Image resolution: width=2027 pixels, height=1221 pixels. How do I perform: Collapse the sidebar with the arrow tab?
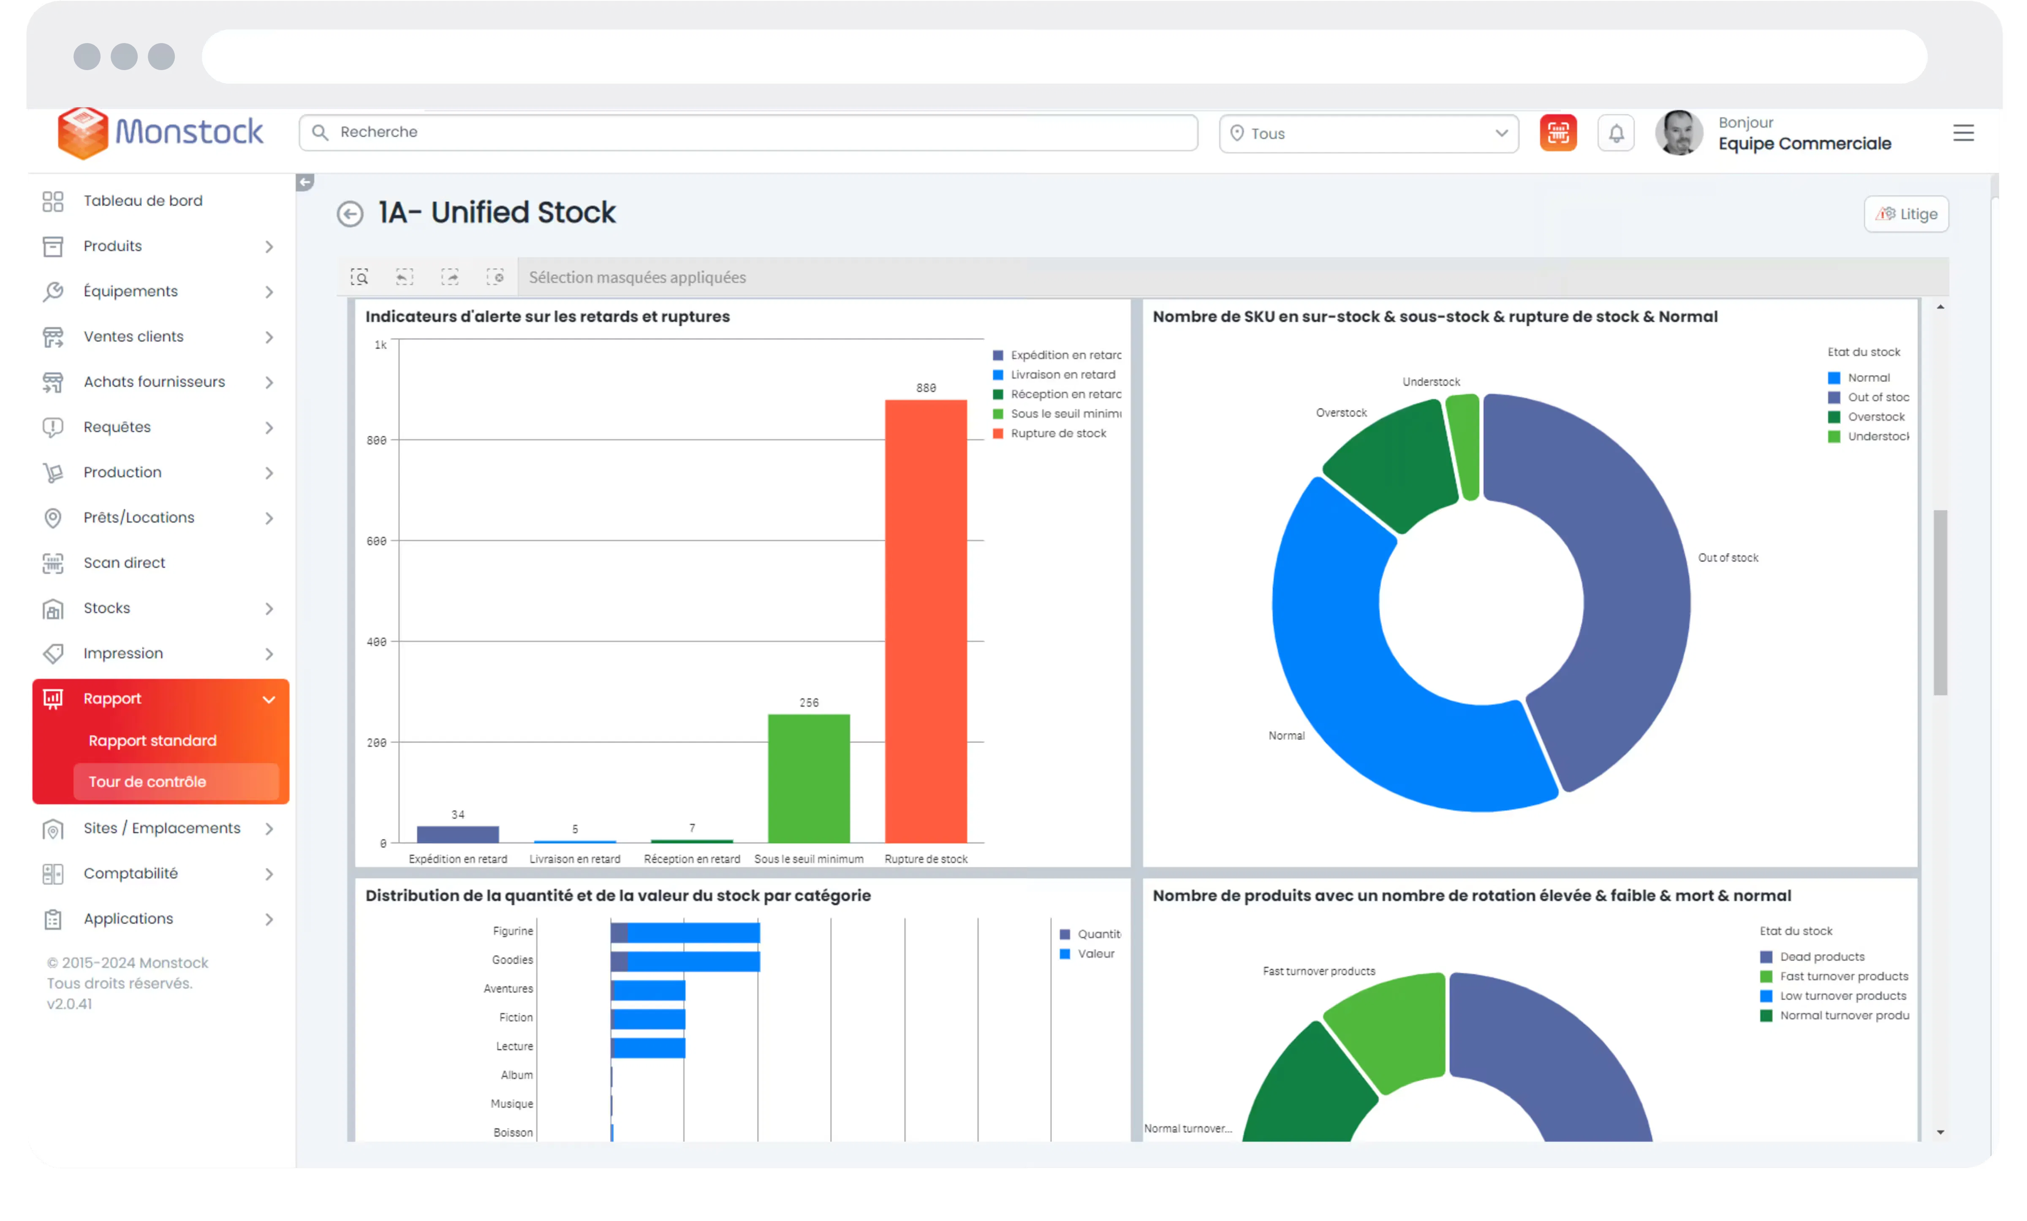click(x=304, y=182)
